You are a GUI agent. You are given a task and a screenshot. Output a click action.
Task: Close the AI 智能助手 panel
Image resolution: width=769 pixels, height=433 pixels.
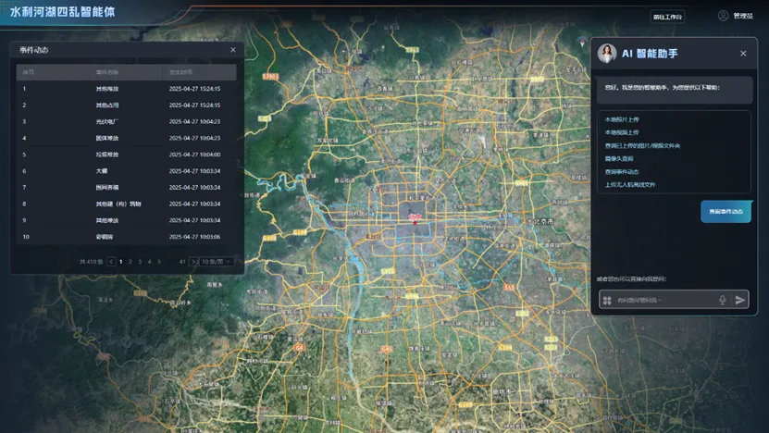[743, 54]
